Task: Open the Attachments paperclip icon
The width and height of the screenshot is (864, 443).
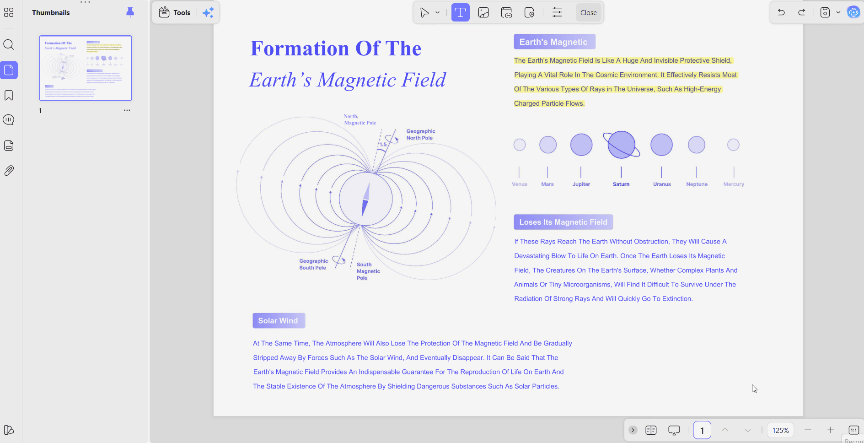Action: (x=9, y=171)
